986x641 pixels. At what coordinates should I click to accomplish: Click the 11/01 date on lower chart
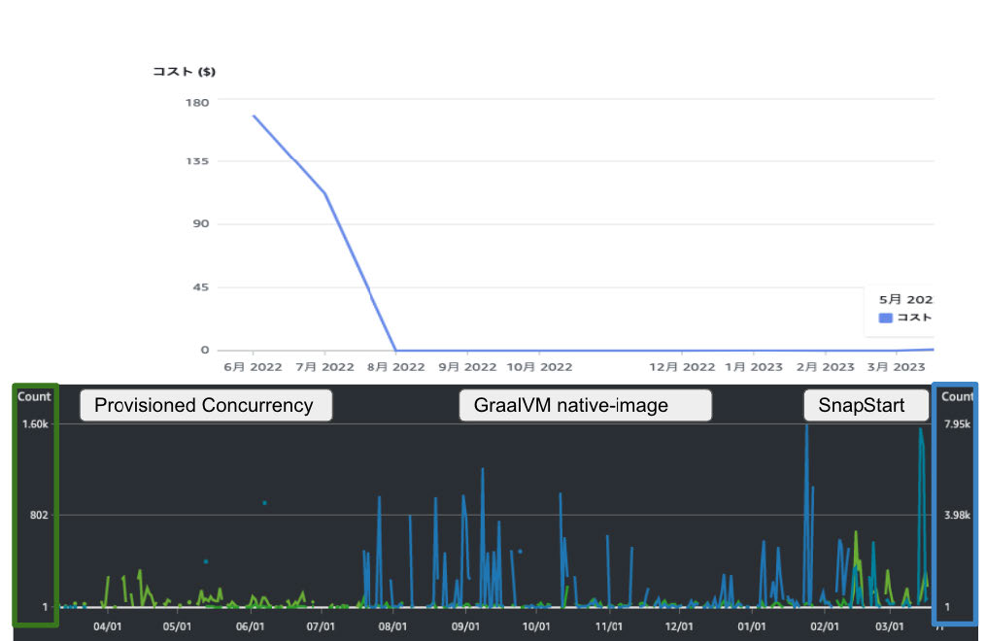608,626
